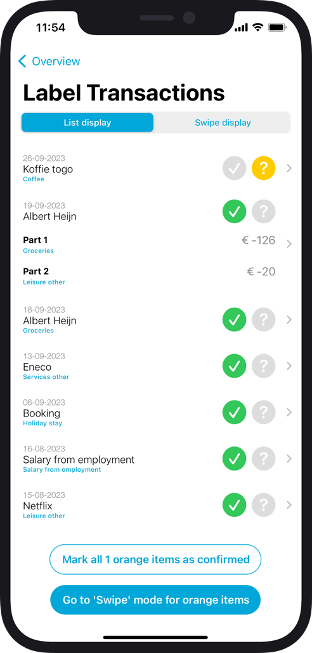Tap grey question mark on 18-09-2023 Albert Heijn
Screen dimensions: 312x653
coord(263,320)
